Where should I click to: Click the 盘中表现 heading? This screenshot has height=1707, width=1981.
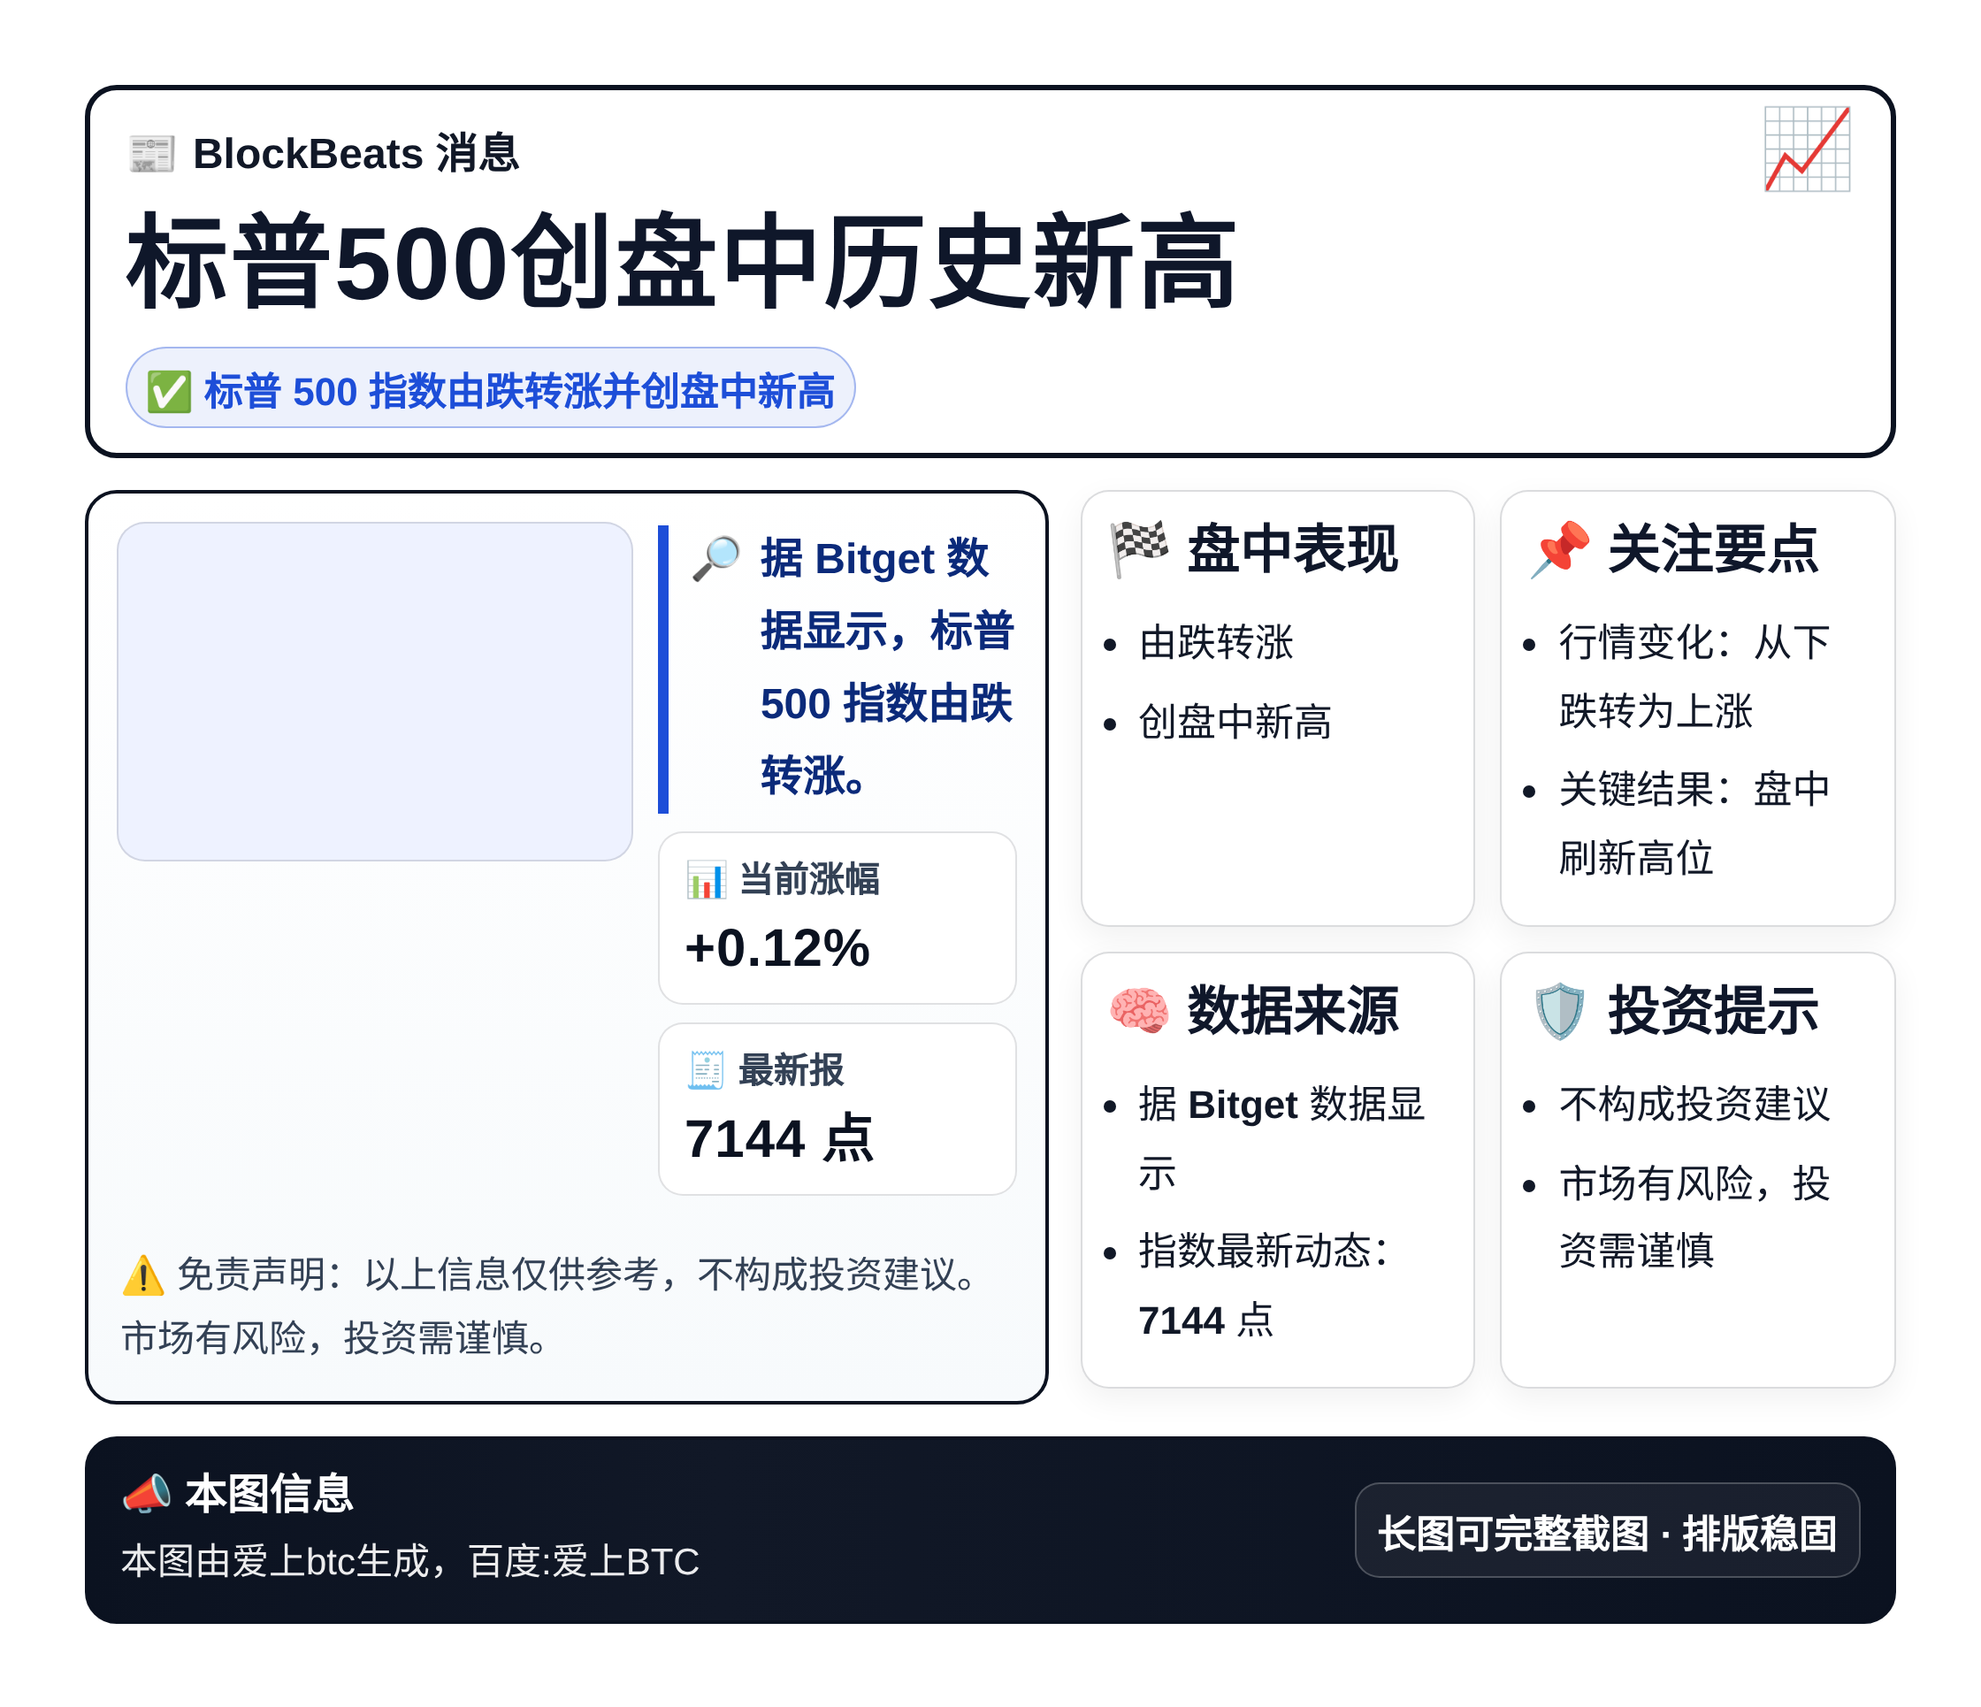click(1292, 549)
